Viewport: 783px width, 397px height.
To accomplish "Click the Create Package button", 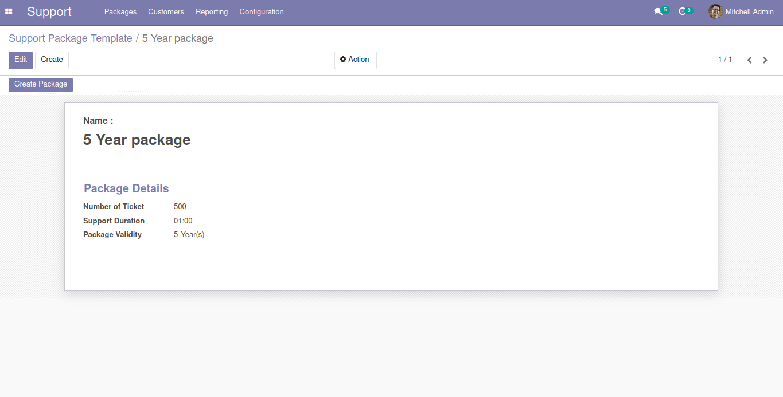I will 41,85.
